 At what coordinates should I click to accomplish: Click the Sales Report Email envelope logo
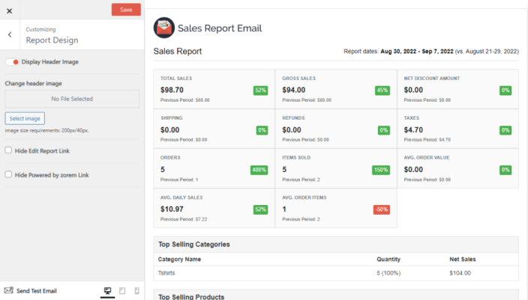pyautogui.click(x=163, y=28)
